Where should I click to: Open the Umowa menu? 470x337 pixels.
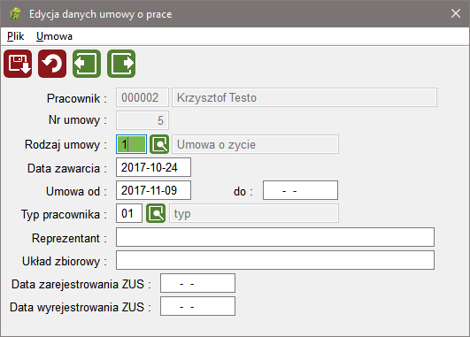54,36
